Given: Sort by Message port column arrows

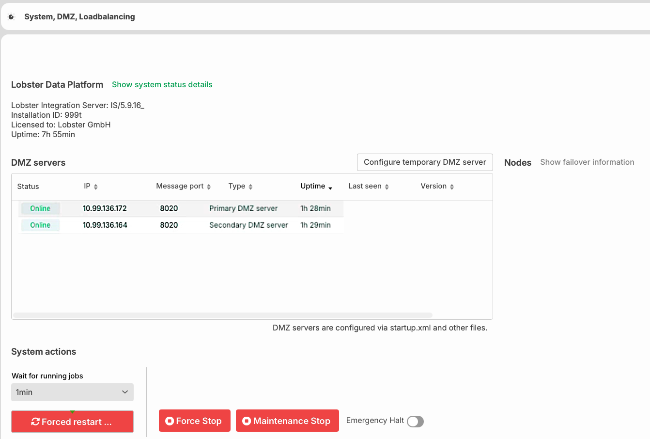Looking at the screenshot, I should [x=209, y=187].
